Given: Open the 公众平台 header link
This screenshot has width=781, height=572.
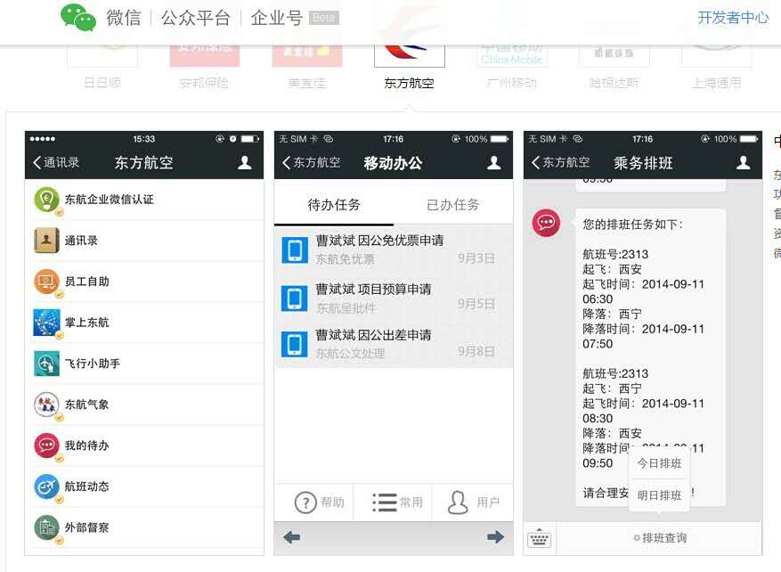Looking at the screenshot, I should click(x=195, y=18).
